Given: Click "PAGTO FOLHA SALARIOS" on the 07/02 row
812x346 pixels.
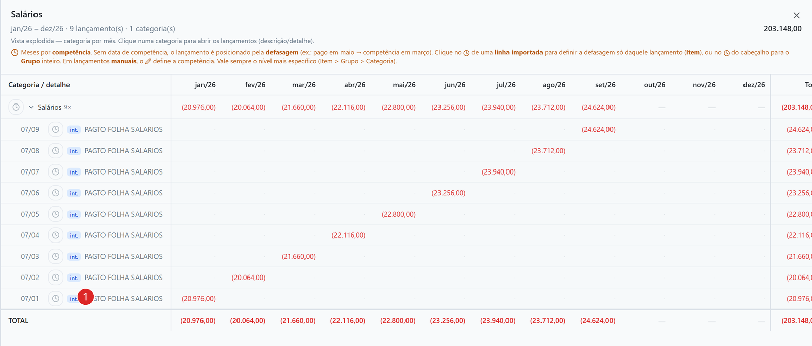Looking at the screenshot, I should 124,278.
